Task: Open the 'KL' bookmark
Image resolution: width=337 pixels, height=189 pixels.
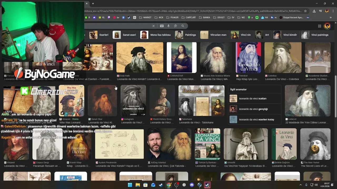Action: click(x=102, y=18)
